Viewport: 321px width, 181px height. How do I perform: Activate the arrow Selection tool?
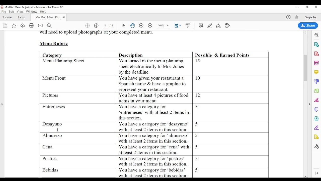(x=124, y=26)
